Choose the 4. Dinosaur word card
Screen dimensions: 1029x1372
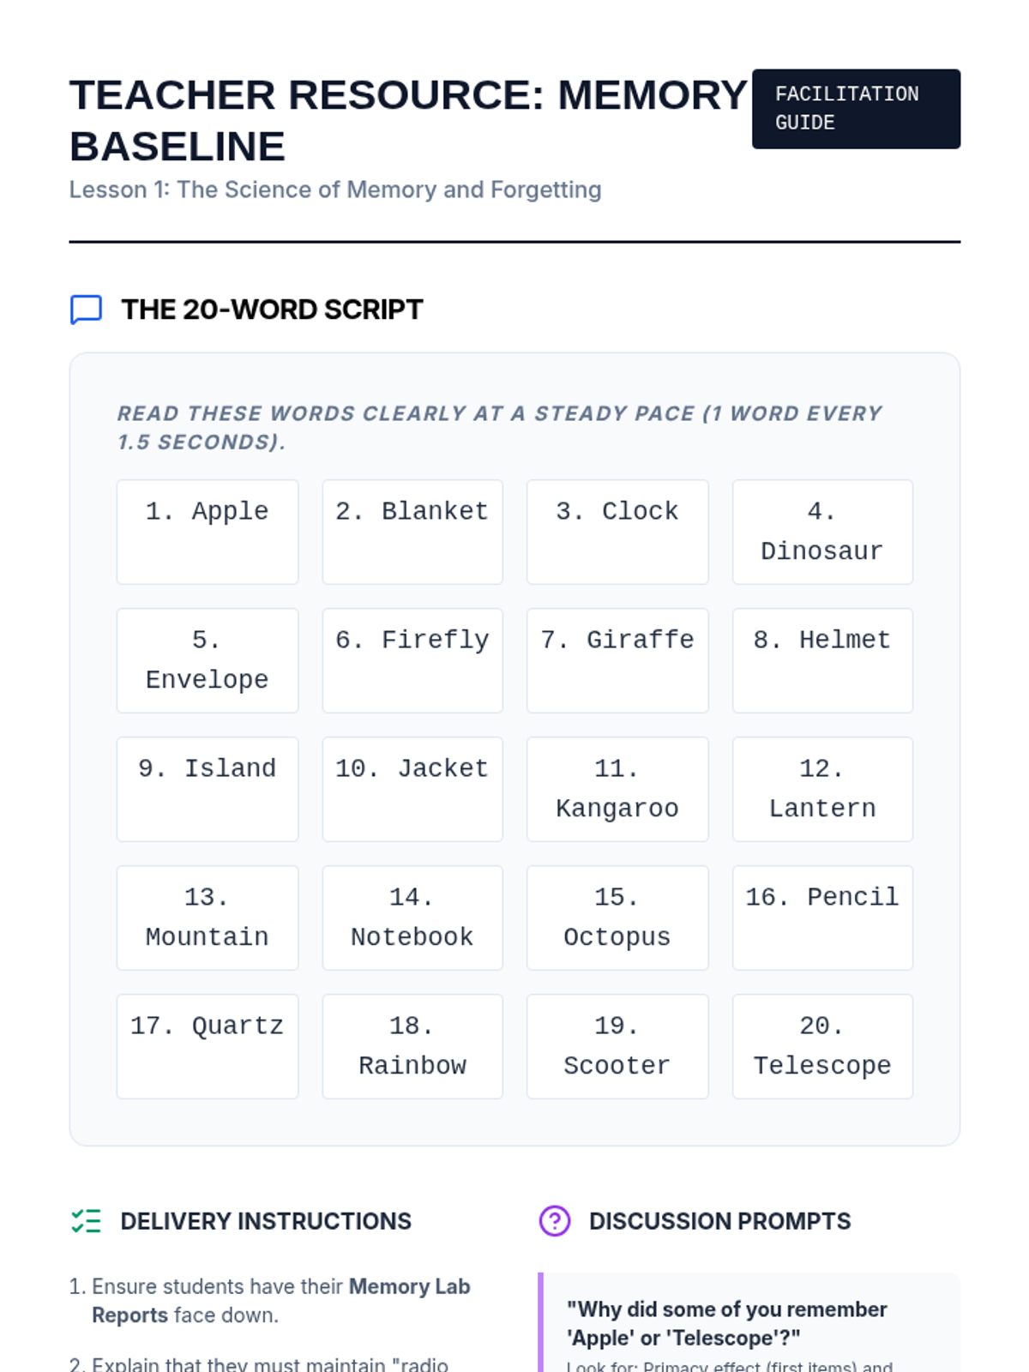pyautogui.click(x=822, y=532)
